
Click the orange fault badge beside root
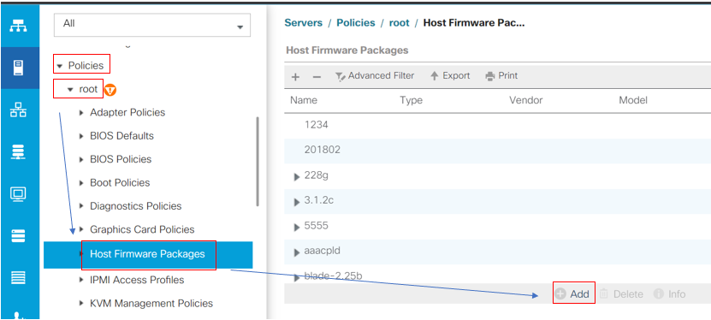coord(110,90)
